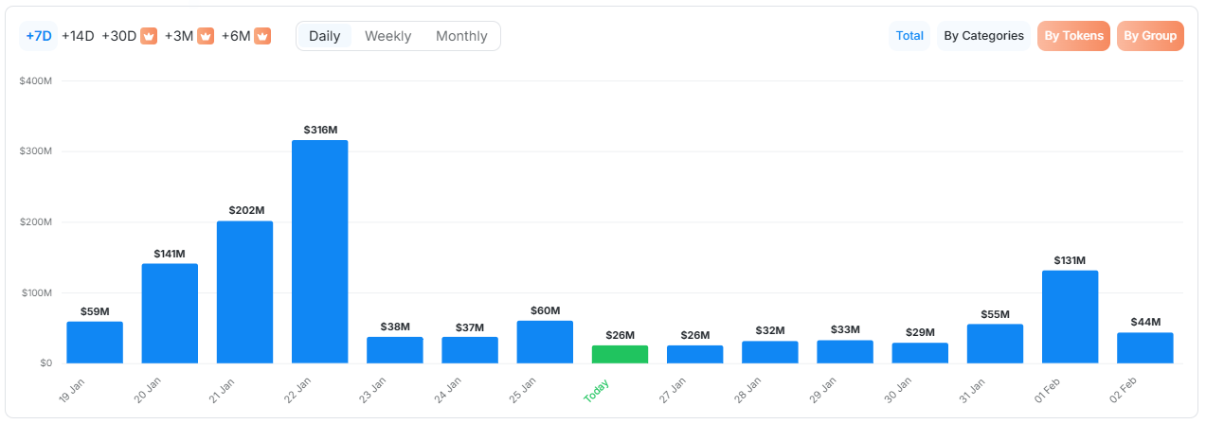The width and height of the screenshot is (1206, 424).
Task: Select the +7D time range
Action: pyautogui.click(x=39, y=36)
